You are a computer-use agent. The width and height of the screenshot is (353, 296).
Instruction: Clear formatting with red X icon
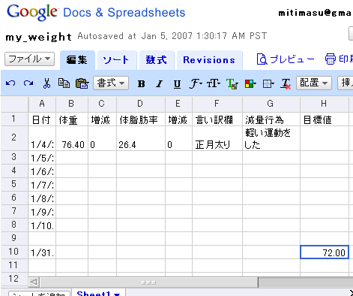[286, 84]
